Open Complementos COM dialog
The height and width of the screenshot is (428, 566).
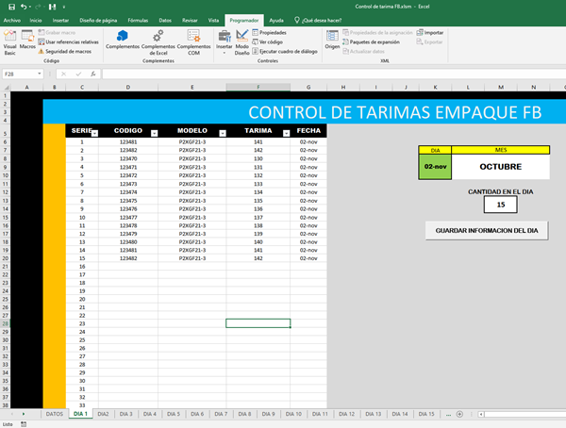[193, 42]
